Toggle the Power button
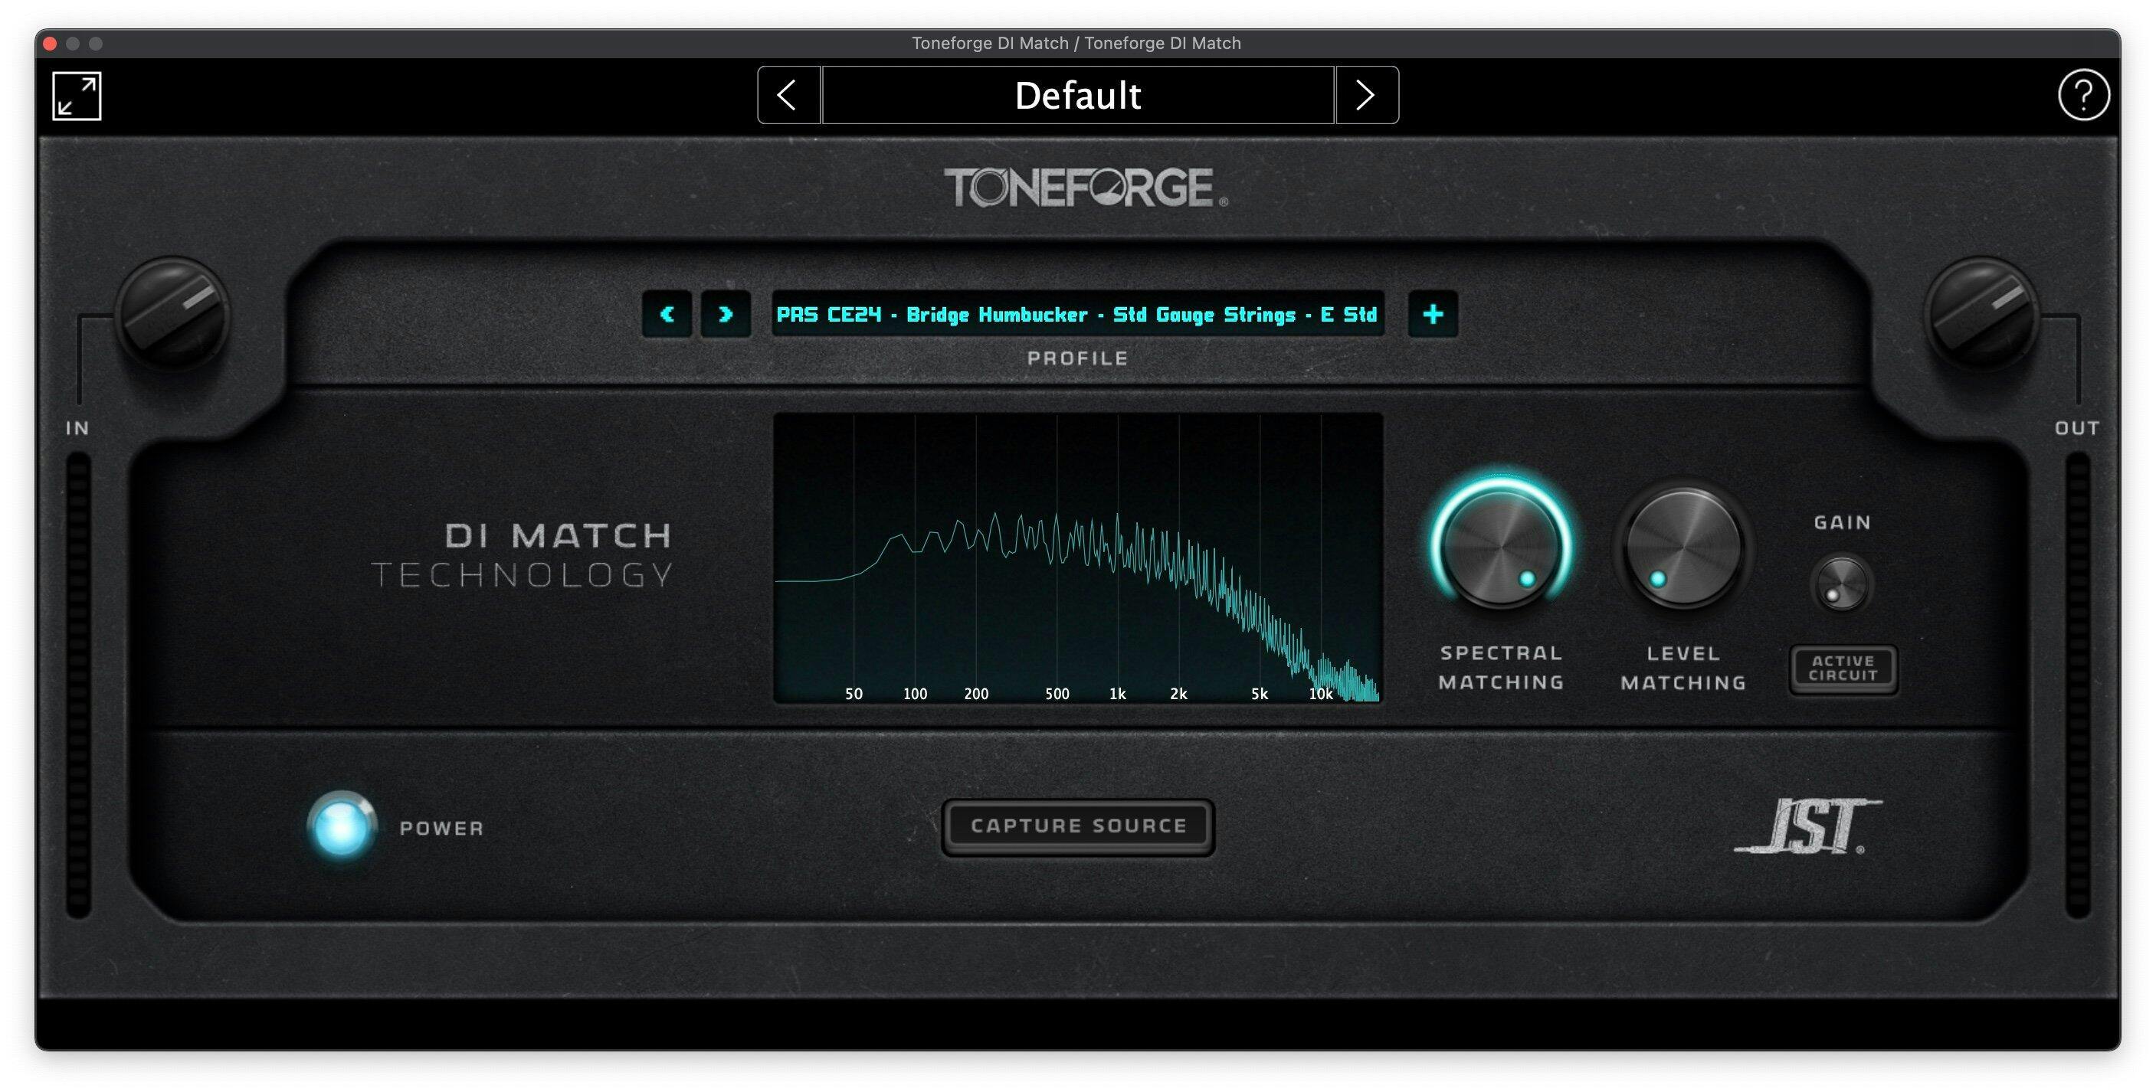2156x1092 pixels. pyautogui.click(x=342, y=826)
